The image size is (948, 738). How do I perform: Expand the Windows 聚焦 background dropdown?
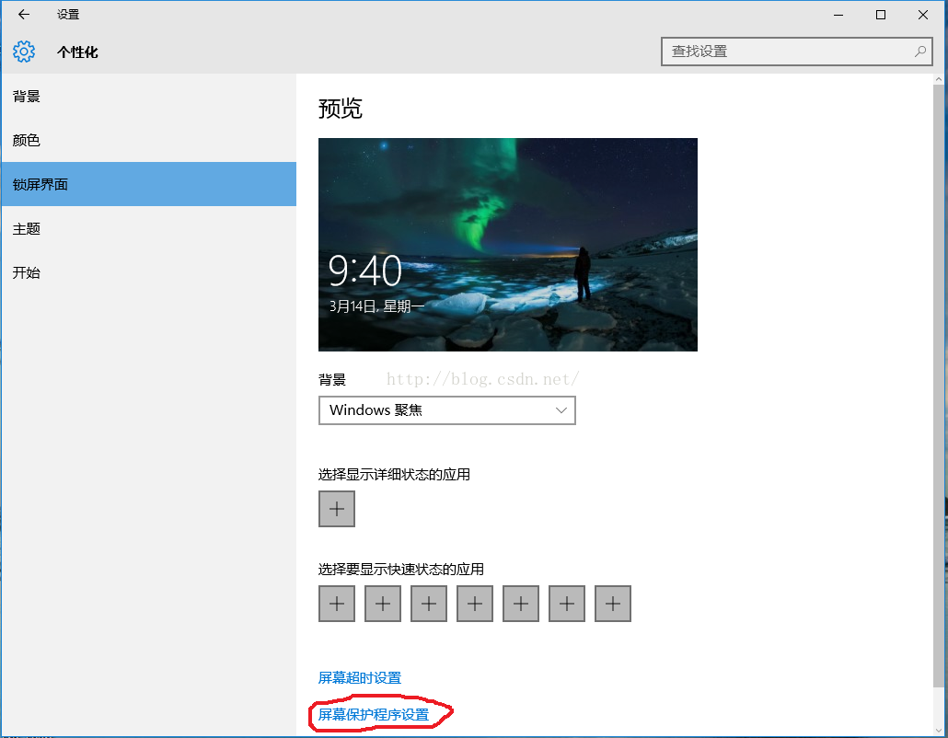tap(446, 410)
